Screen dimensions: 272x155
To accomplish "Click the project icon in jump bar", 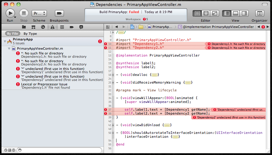I will pyautogui.click(x=132, y=27).
